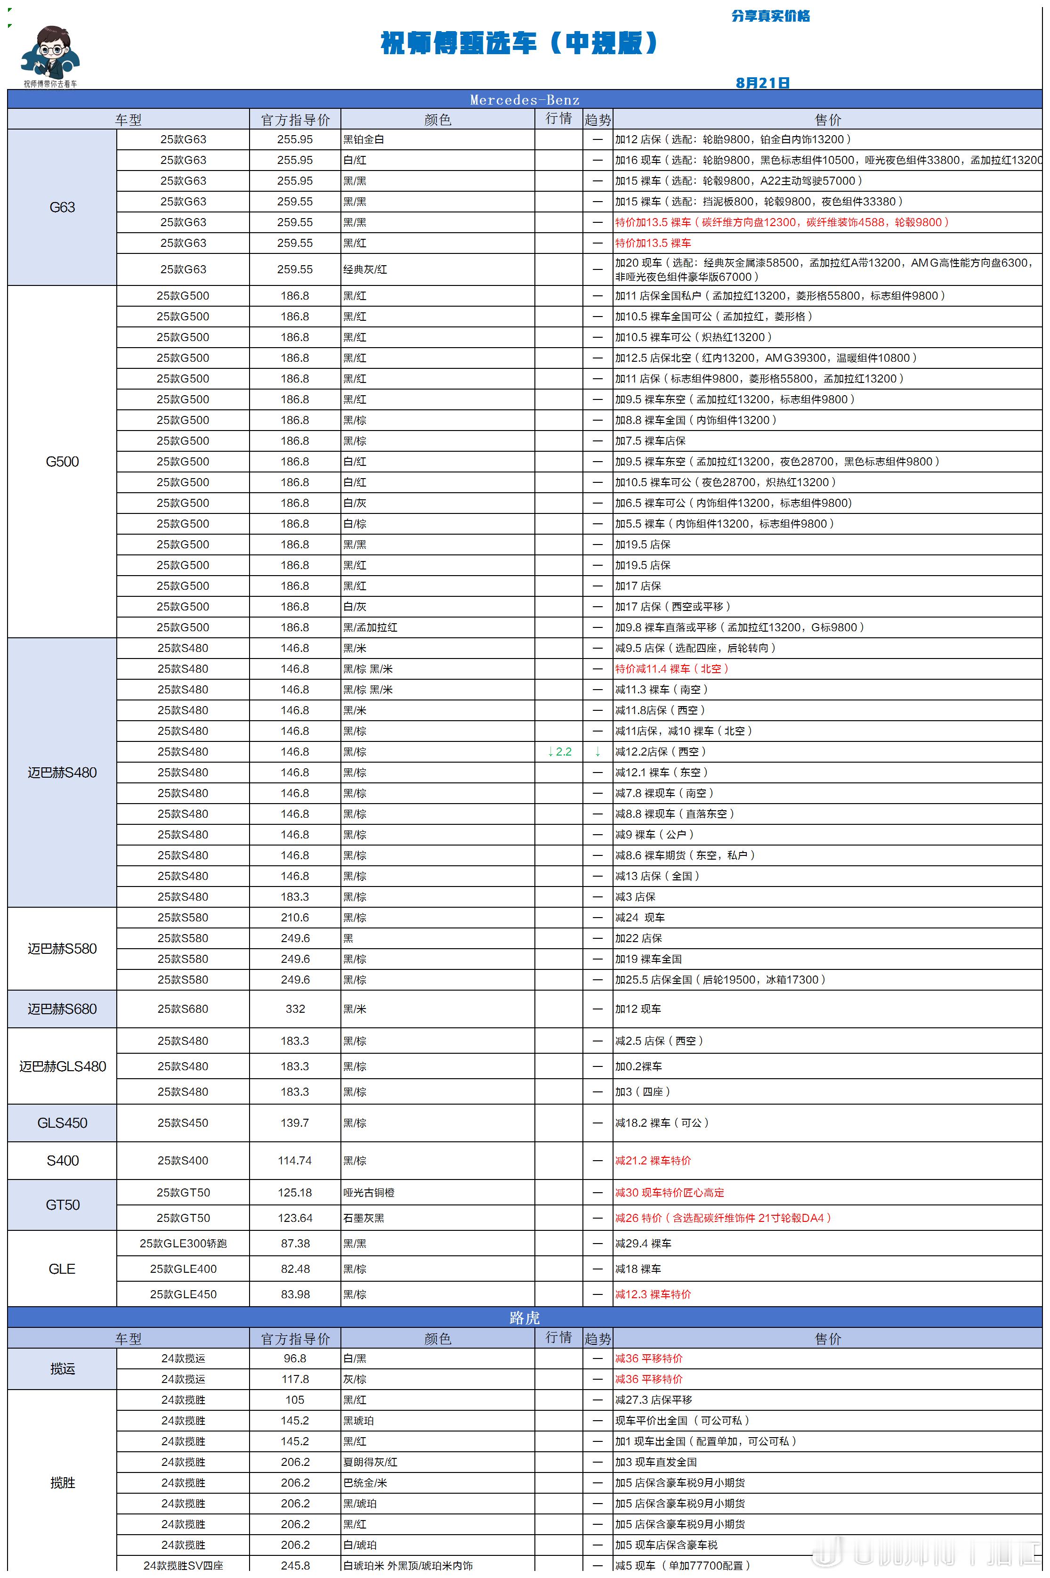Select the Mercedes-Benz section header bar
The height and width of the screenshot is (1578, 1050).
(x=525, y=100)
